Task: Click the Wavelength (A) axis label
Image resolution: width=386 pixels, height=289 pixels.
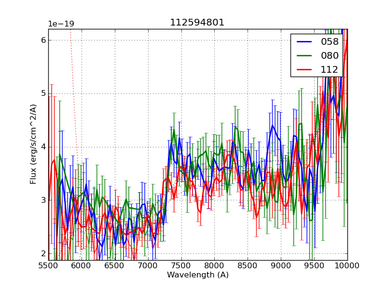Action: pos(198,275)
